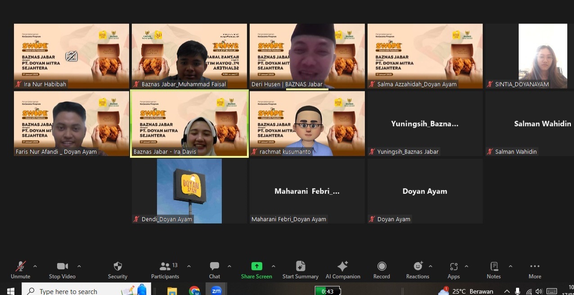The height and width of the screenshot is (295, 574).
Task: Open the Participants panel
Action: 165,270
